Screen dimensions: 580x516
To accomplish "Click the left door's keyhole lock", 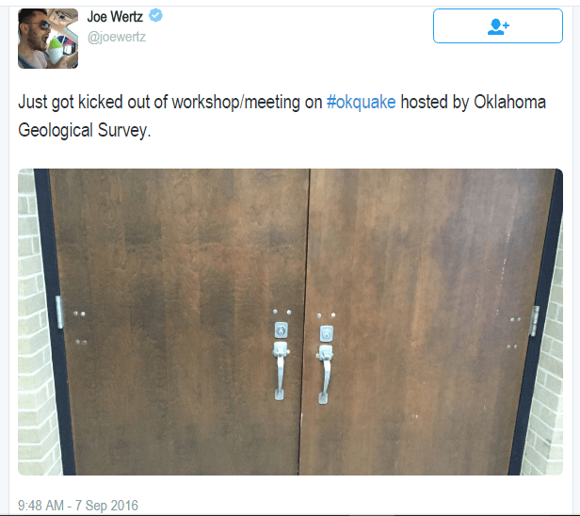I will [x=282, y=330].
